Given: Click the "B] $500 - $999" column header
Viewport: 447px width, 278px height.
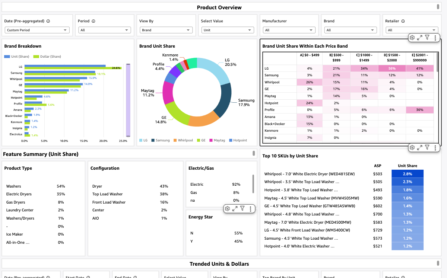Looking at the screenshot, I should (x=336, y=58).
